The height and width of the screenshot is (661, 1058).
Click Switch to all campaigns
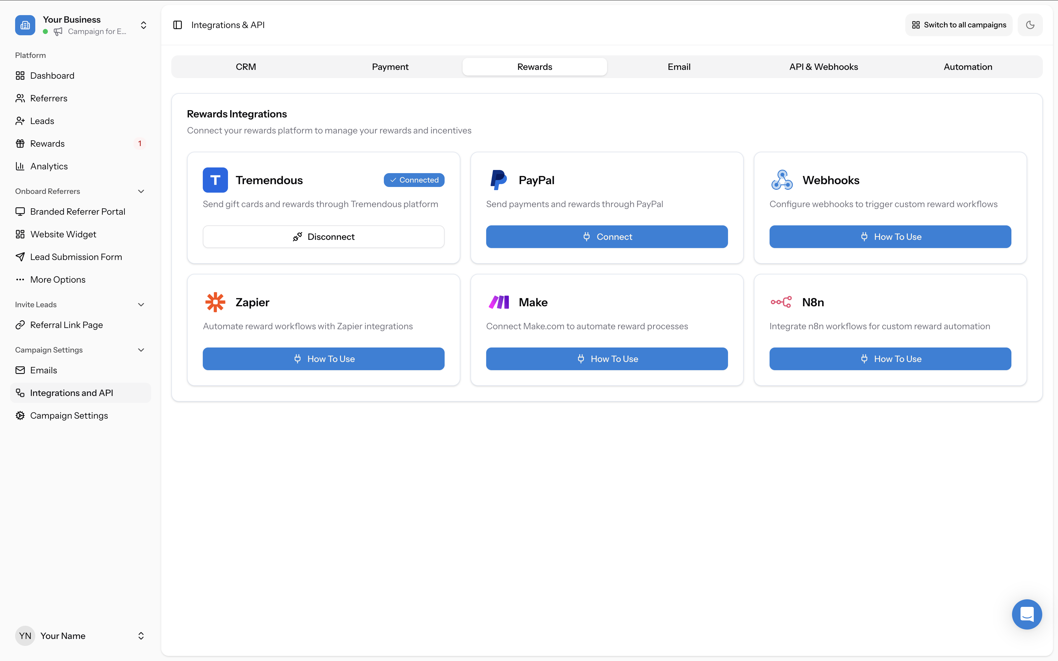[958, 25]
